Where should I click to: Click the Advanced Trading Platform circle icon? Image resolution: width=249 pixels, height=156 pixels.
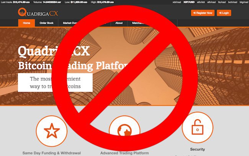tap(124, 129)
